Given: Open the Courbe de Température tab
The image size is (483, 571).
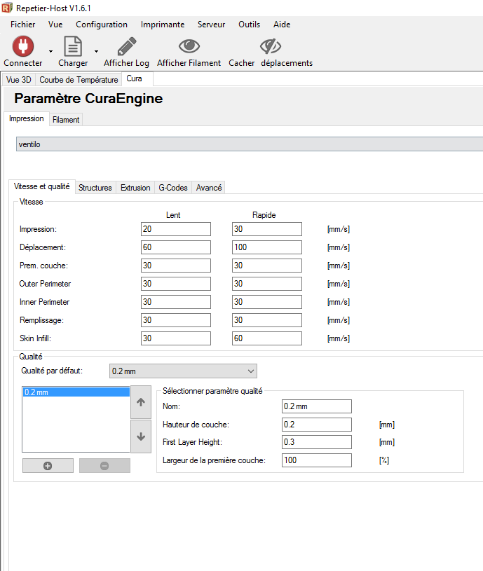Looking at the screenshot, I should (x=79, y=80).
